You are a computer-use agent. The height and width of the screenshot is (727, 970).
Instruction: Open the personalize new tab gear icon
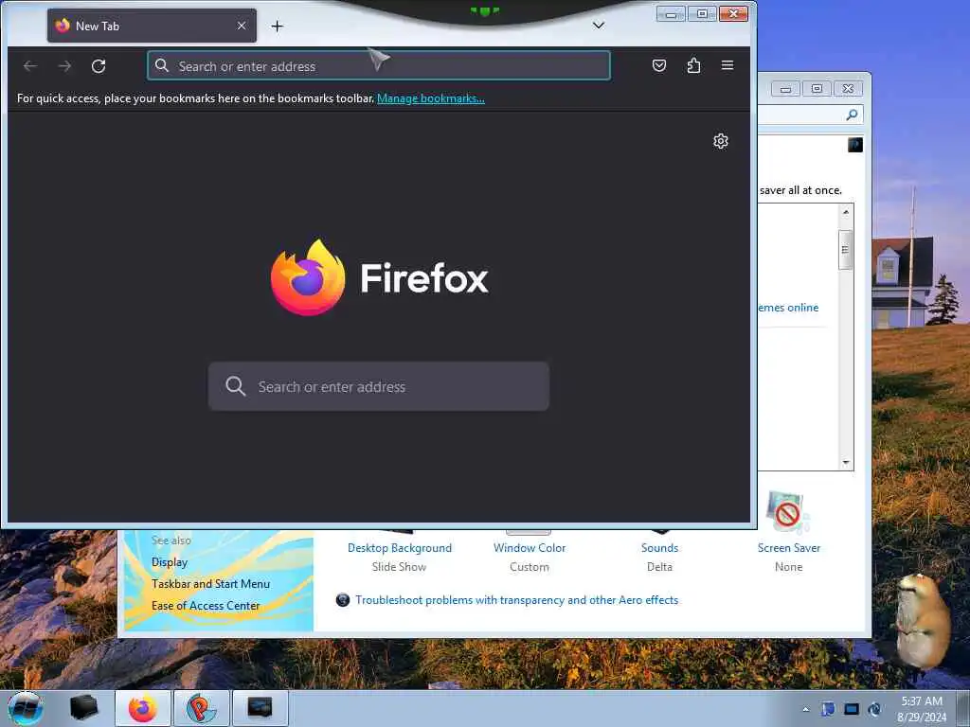click(x=721, y=142)
